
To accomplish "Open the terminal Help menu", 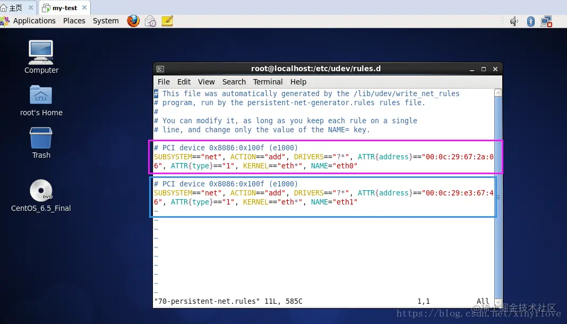I will (x=298, y=82).
